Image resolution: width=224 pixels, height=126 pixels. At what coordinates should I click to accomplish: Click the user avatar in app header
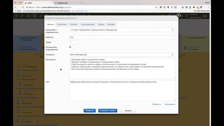[205, 16]
